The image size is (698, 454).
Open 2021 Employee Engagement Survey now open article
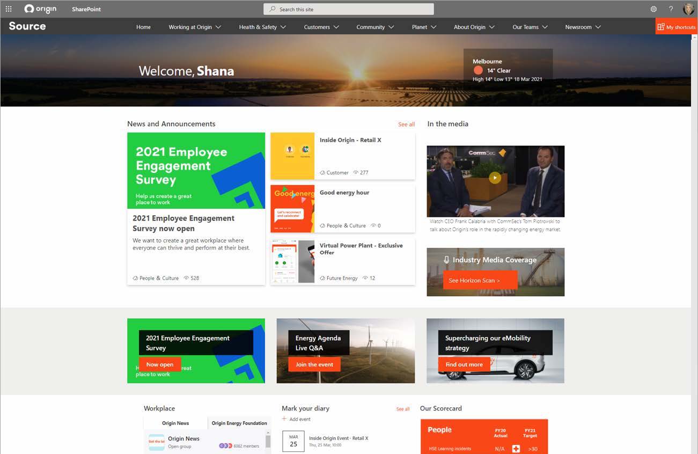pos(183,223)
